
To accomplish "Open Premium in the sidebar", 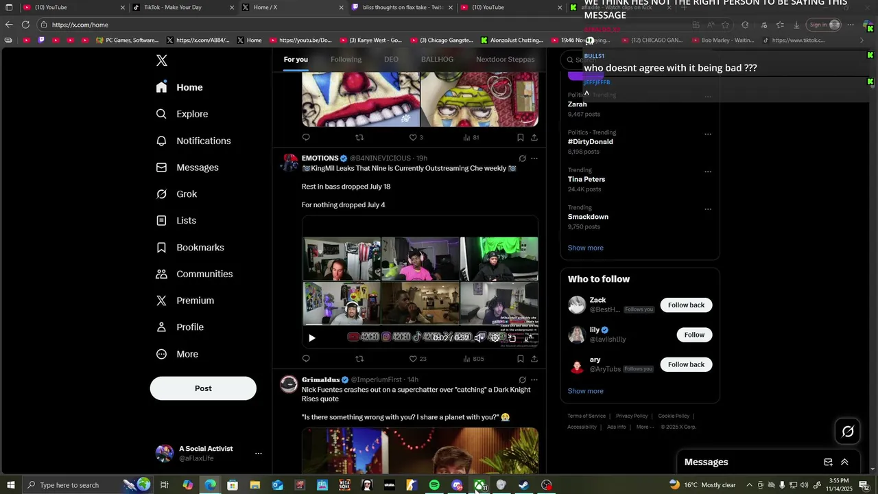I will point(185,301).
